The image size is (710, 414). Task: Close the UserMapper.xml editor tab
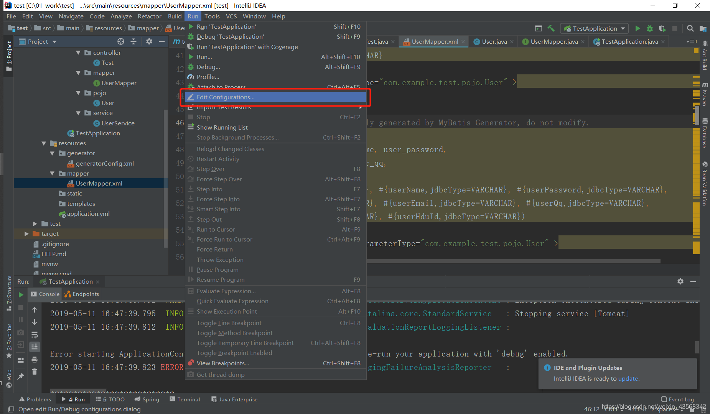pos(463,42)
